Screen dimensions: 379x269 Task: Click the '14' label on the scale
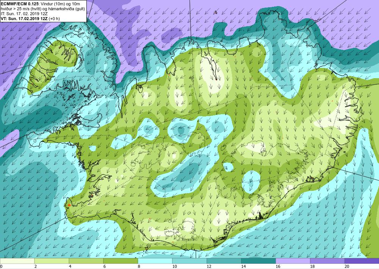point(243,266)
